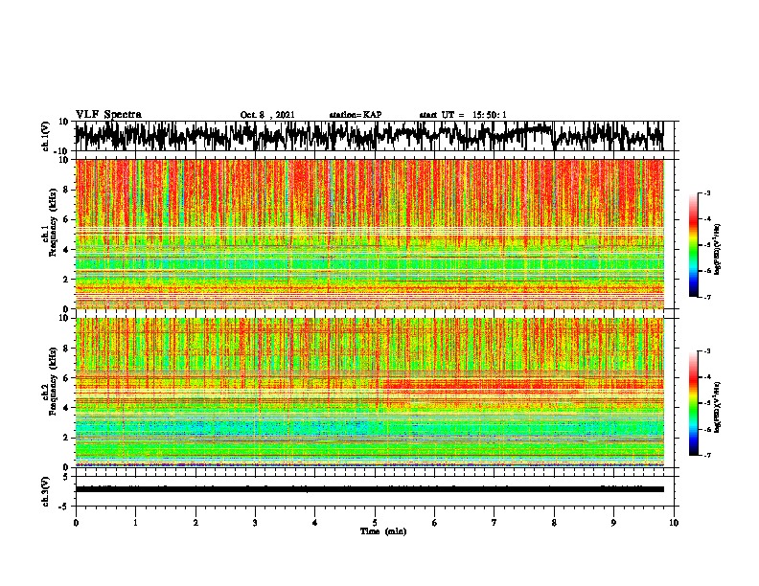This screenshot has height=586, width=759.
Task: Click the "-3" label on ch.2 color bar
Action: click(707, 351)
